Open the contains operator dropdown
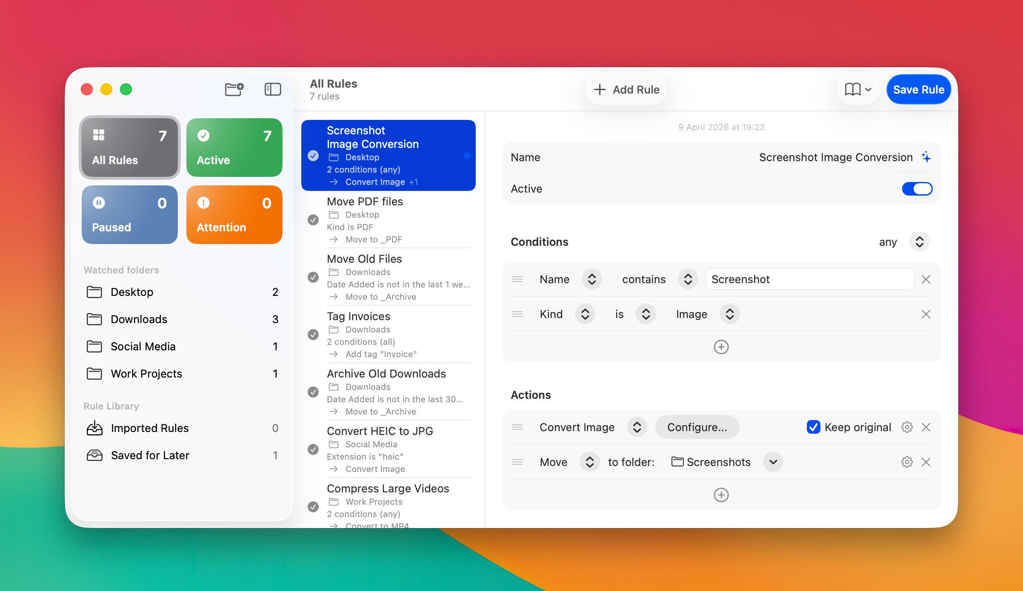Viewport: 1023px width, 591px height. 688,279
